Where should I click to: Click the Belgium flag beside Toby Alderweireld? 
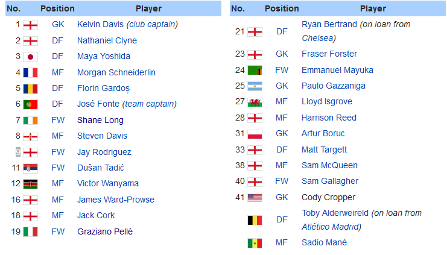[255, 220]
